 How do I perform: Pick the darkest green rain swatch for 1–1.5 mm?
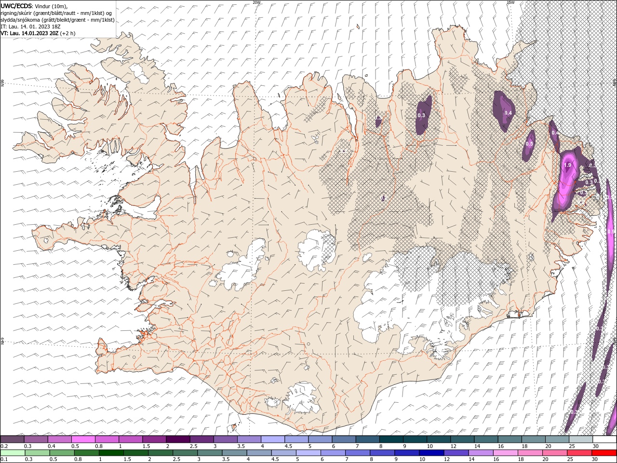tap(111, 453)
